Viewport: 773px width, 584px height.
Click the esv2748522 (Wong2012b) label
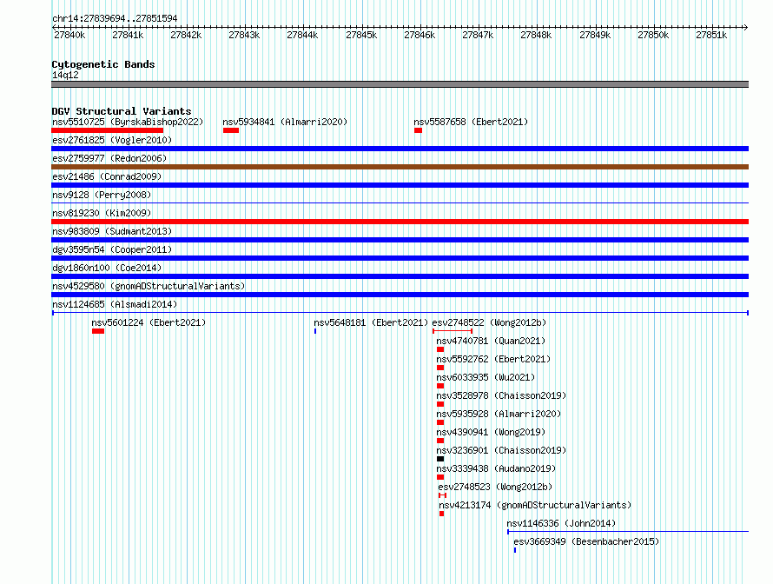pos(489,322)
